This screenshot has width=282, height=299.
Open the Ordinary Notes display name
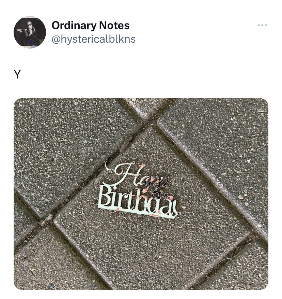[90, 25]
